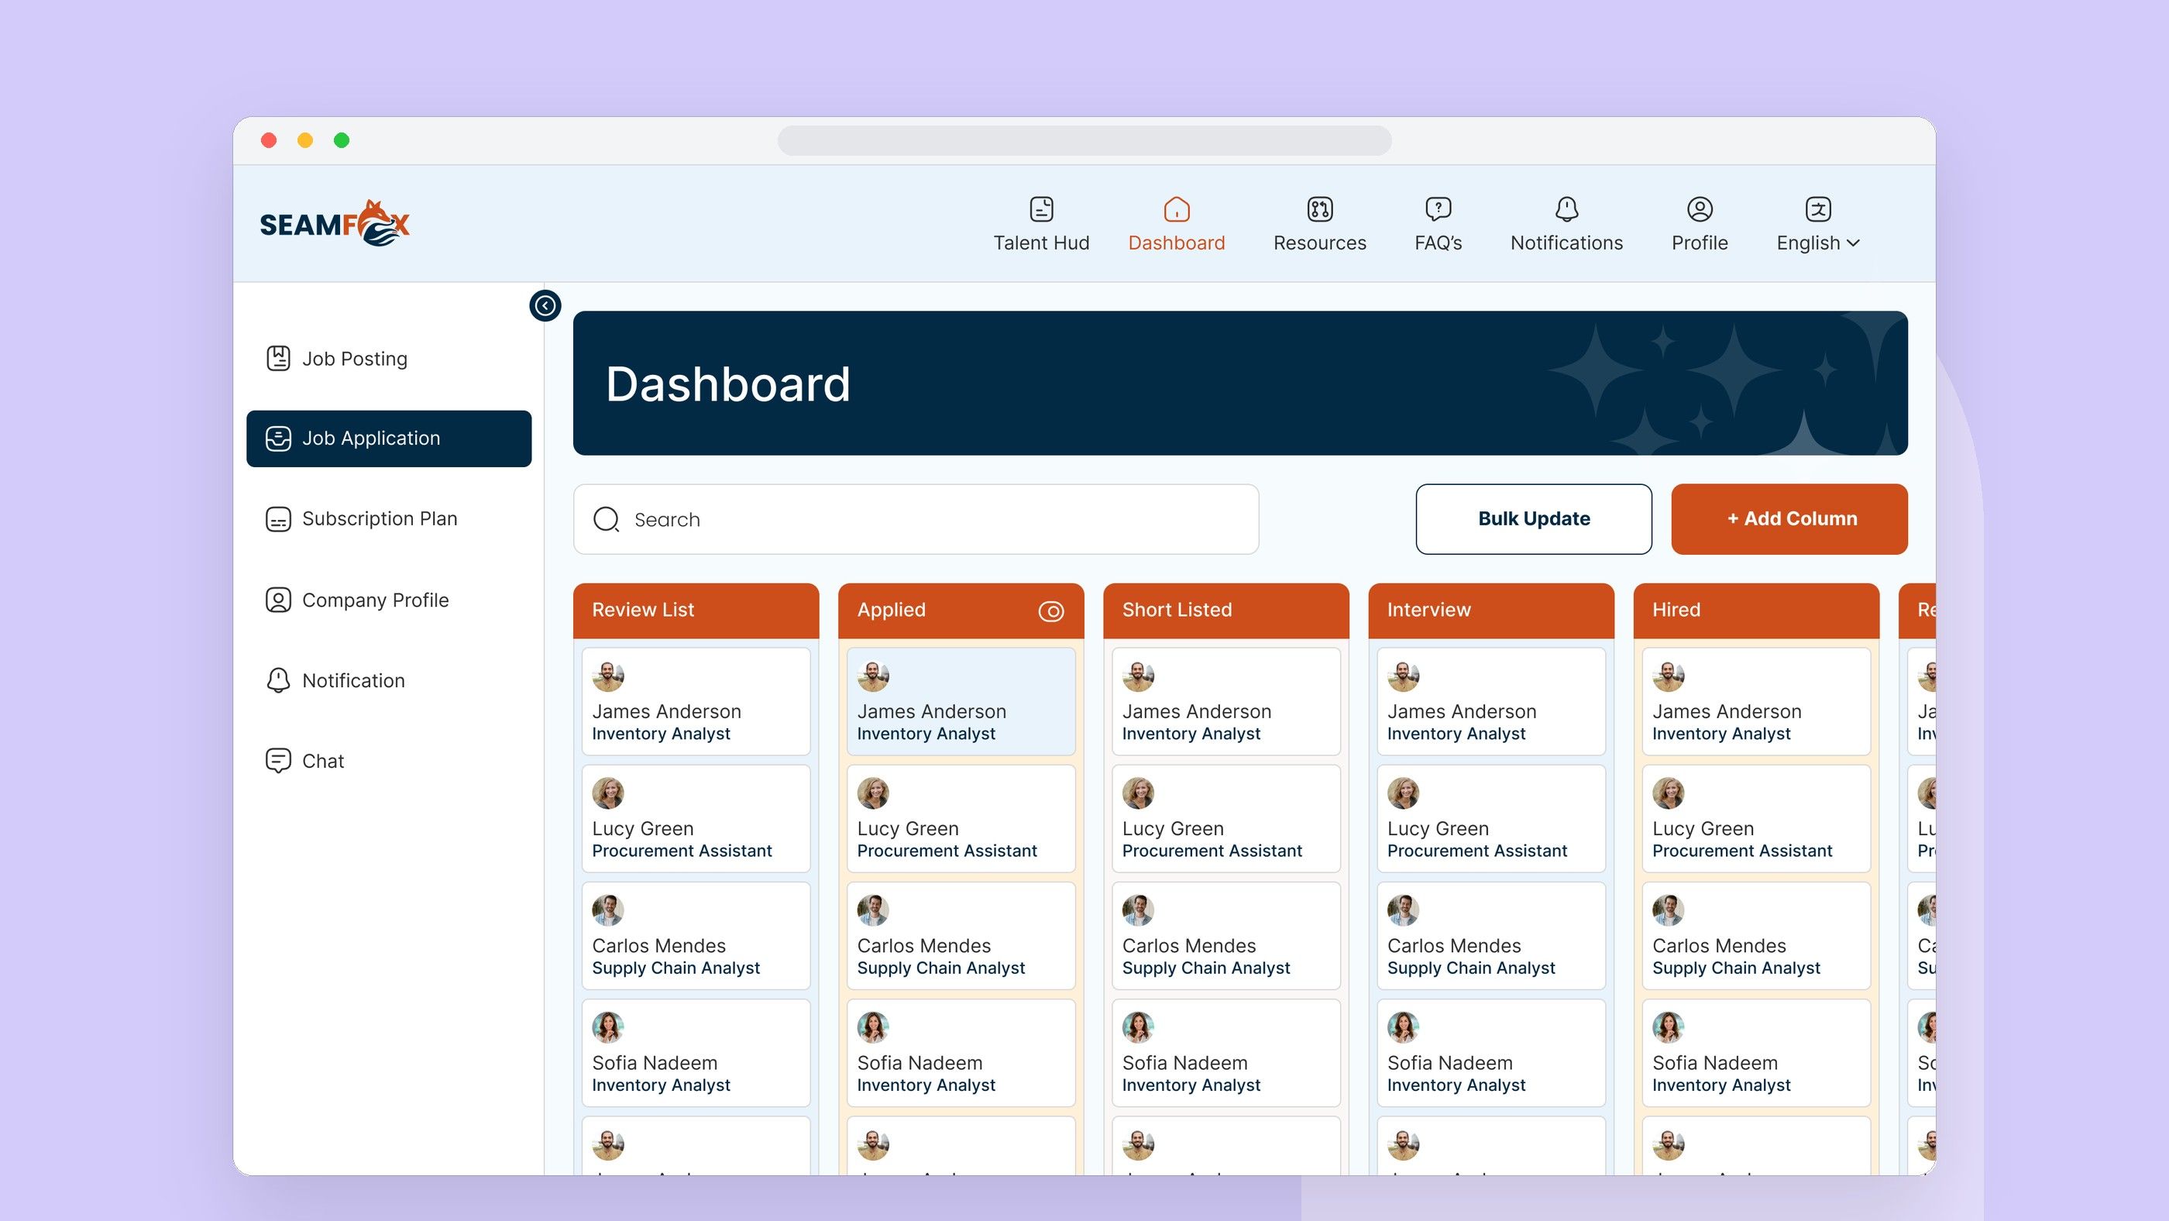The height and width of the screenshot is (1221, 2169).
Task: Click the Bulk Update button
Action: pos(1533,519)
